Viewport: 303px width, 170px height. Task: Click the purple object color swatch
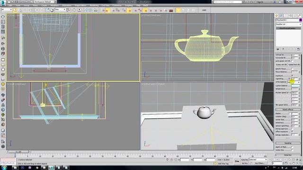[301, 20]
